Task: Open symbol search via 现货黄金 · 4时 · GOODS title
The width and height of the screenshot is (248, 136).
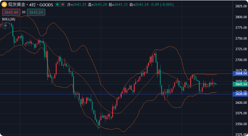Action: 31,5
